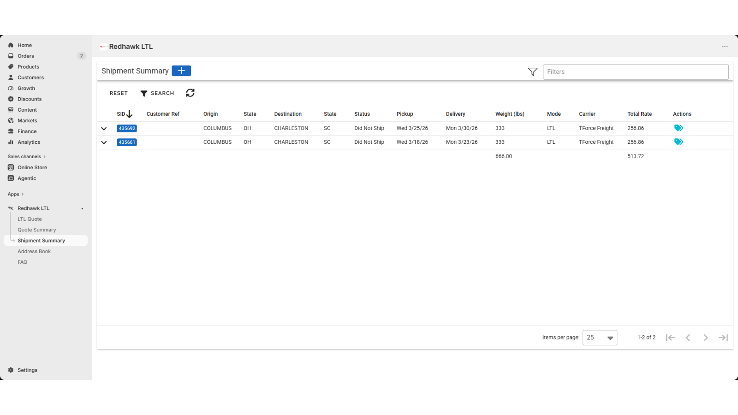Expand shipment row 435661
Image resolution: width=738 pixels, height=415 pixels.
(104, 142)
